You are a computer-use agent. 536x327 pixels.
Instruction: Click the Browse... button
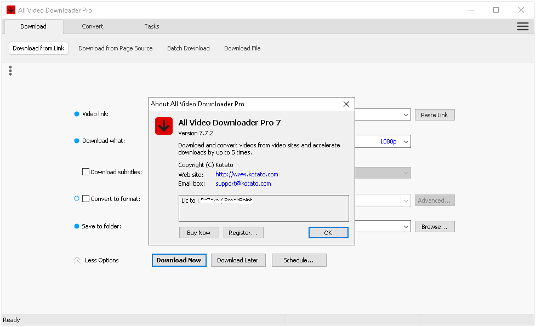tap(435, 227)
